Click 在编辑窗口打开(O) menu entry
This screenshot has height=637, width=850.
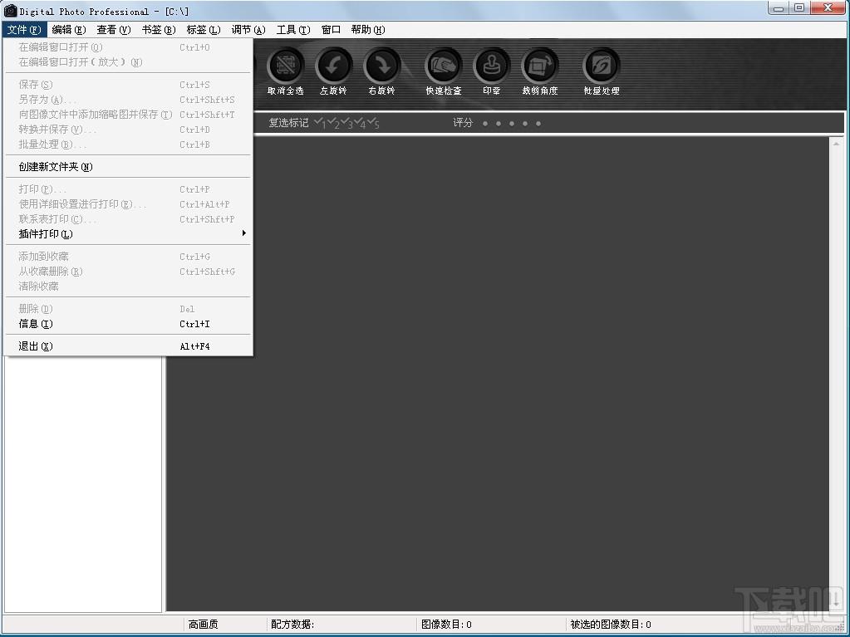128,47
